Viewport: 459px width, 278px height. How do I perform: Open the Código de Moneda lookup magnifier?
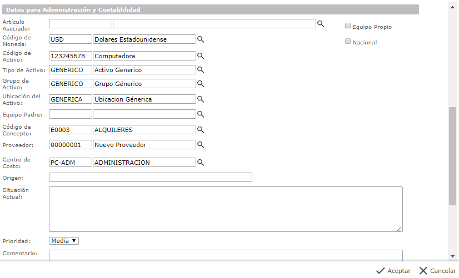[x=201, y=39]
